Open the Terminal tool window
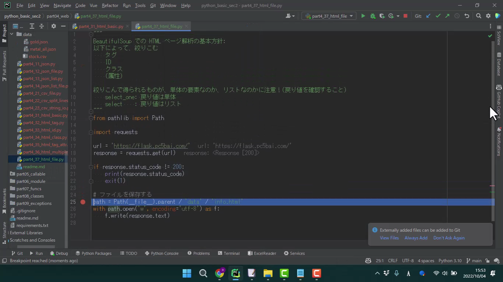Screen dimensions: 503x282 (228, 253)
